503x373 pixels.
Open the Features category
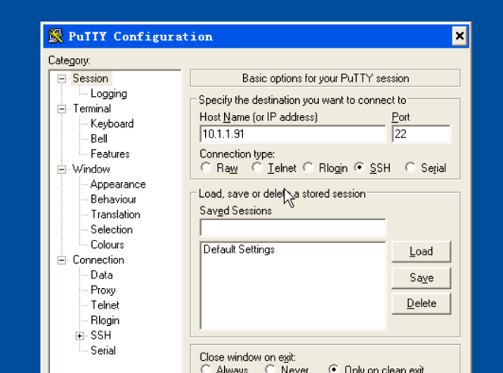point(110,154)
